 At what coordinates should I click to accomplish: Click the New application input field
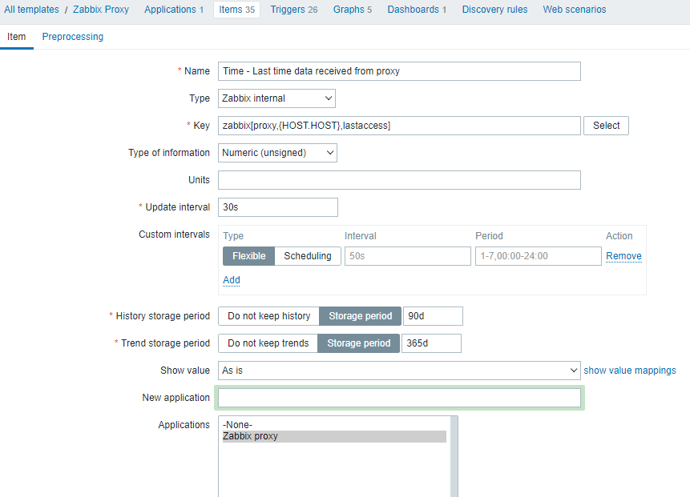tap(399, 398)
